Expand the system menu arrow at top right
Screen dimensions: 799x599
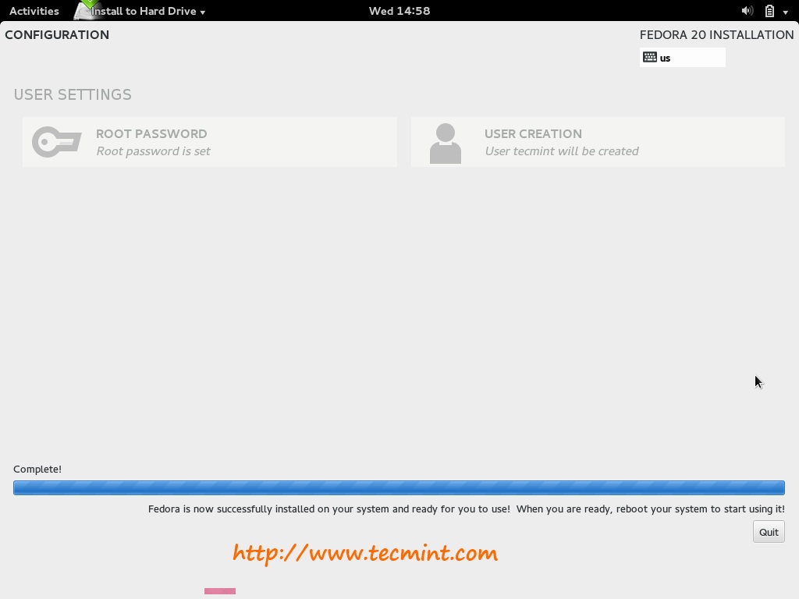pyautogui.click(x=785, y=12)
